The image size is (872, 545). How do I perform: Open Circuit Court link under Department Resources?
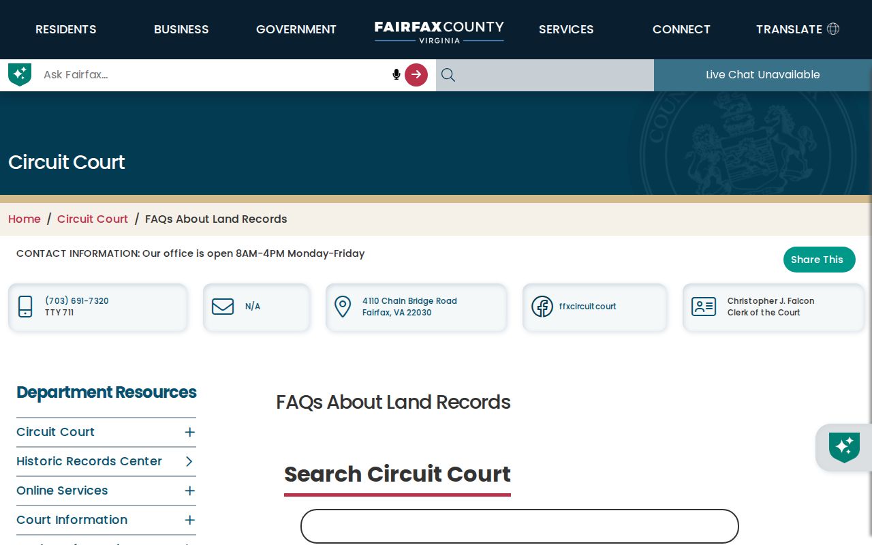(x=56, y=432)
